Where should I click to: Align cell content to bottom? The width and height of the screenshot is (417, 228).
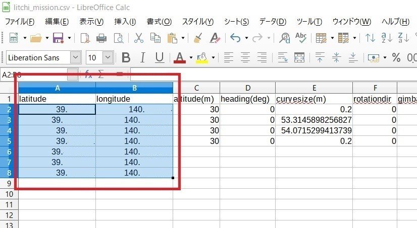pos(353,57)
